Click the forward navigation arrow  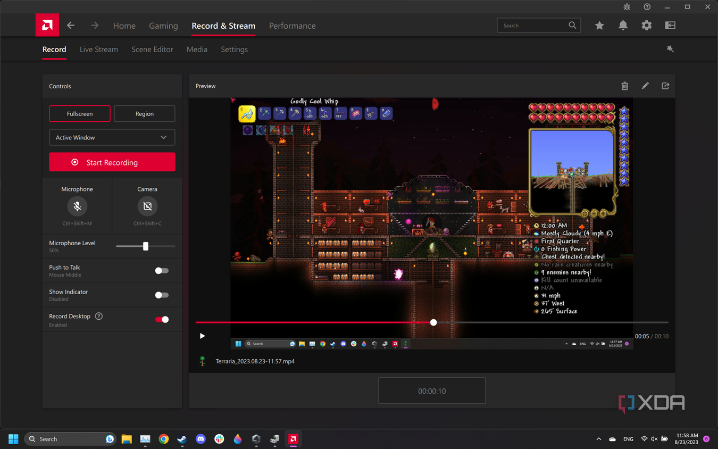[95, 26]
